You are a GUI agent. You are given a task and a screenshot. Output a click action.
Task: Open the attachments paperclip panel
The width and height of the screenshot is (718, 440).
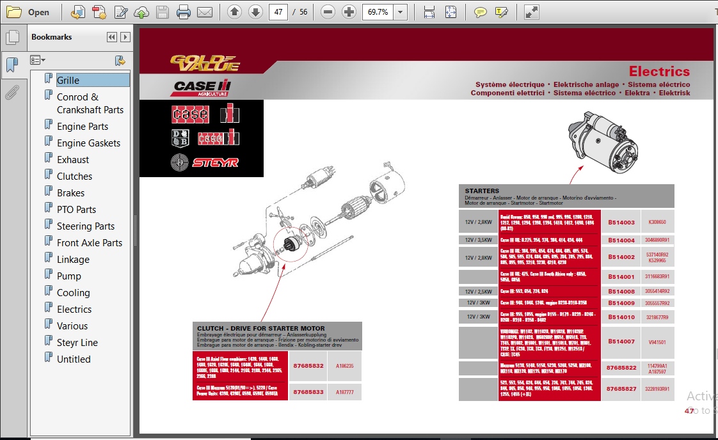[x=12, y=93]
